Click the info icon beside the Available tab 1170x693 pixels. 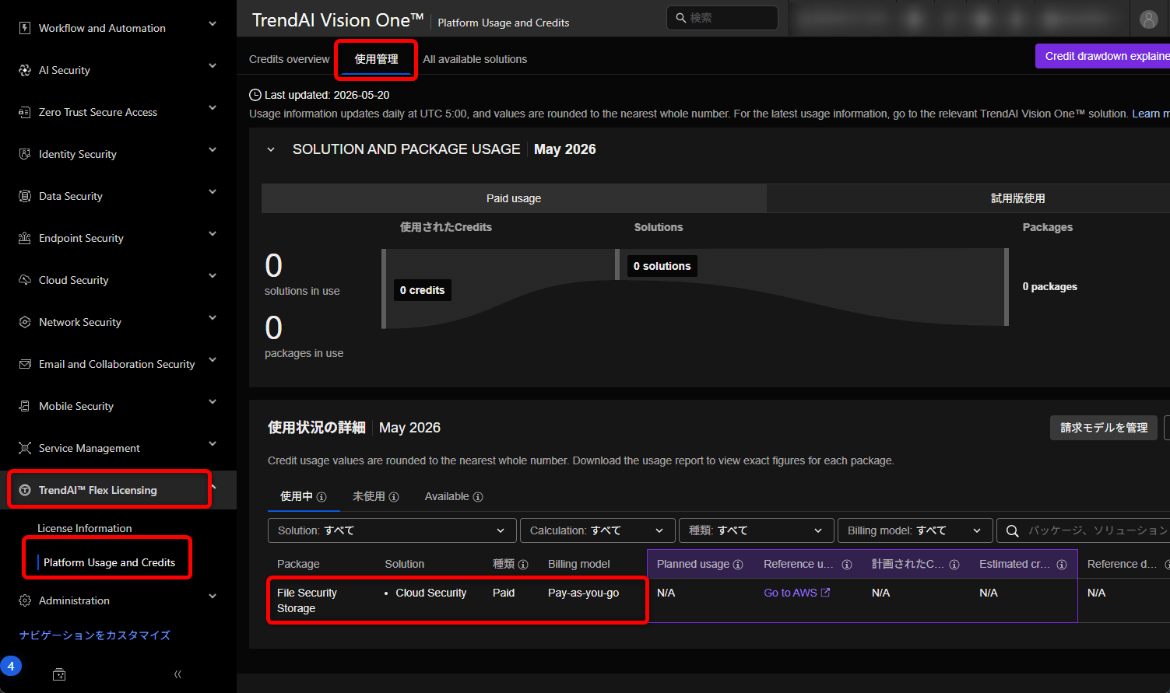[478, 497]
